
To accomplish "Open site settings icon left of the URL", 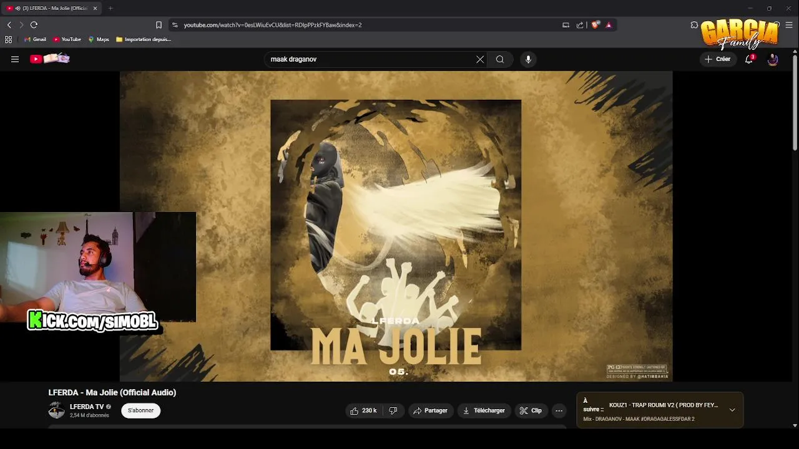I will click(x=175, y=25).
